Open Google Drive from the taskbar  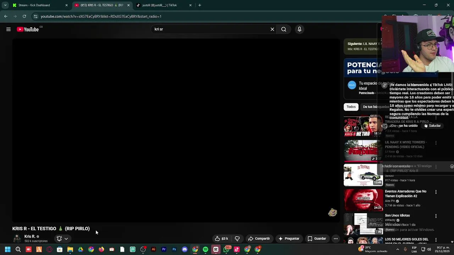81,250
